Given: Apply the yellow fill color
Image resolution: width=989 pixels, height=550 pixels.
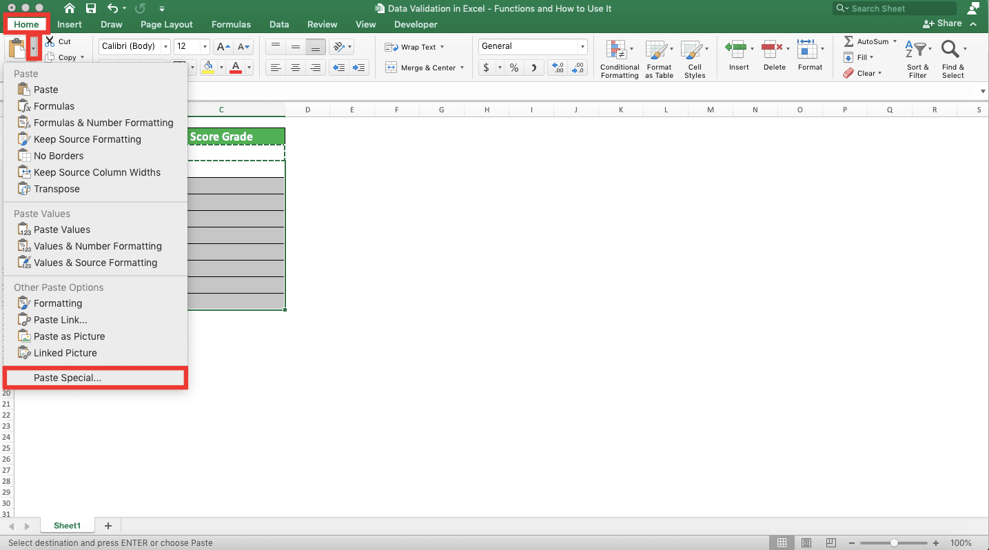Looking at the screenshot, I should pos(209,68).
